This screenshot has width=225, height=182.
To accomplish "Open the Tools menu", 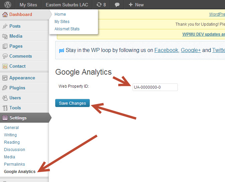I will click(x=15, y=108).
